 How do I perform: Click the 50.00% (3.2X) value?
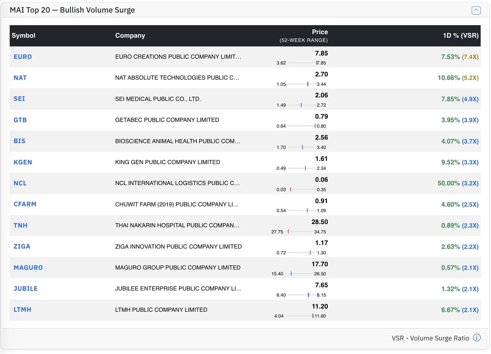(x=458, y=183)
